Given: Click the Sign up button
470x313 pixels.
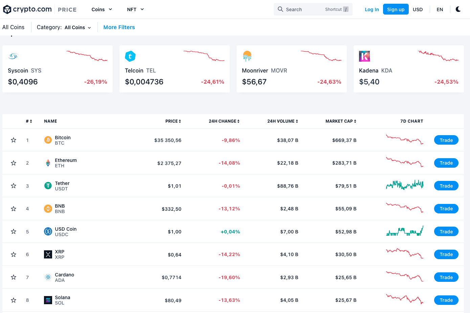Looking at the screenshot, I should point(396,9).
